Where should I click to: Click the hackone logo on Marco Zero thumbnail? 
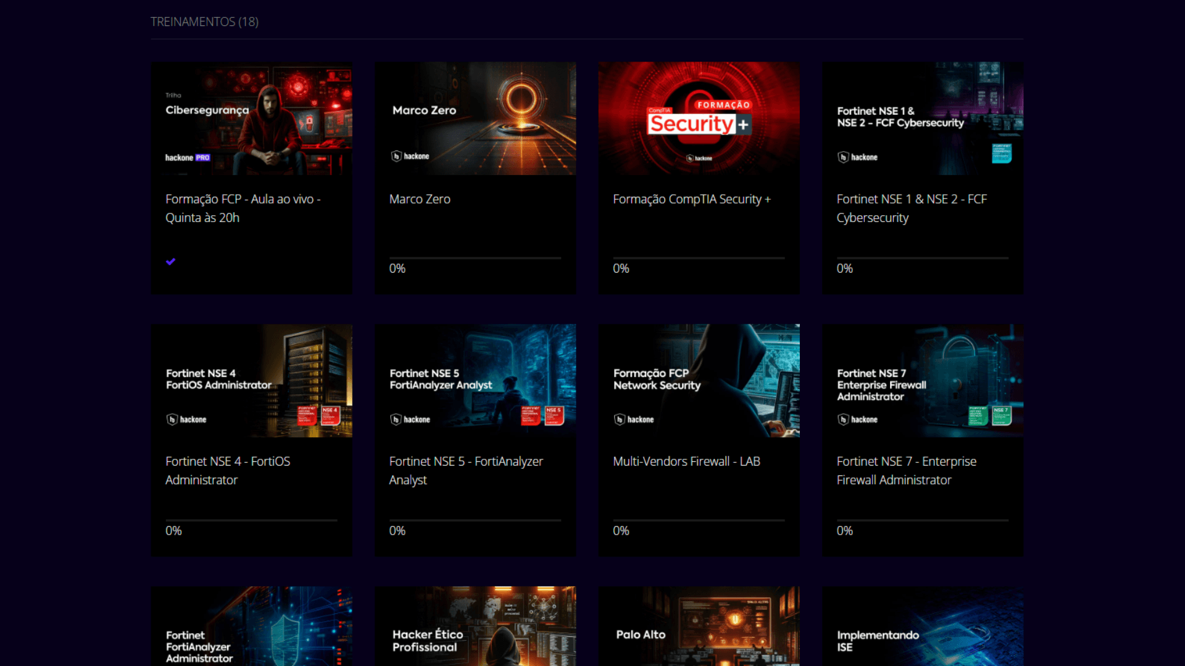410,157
